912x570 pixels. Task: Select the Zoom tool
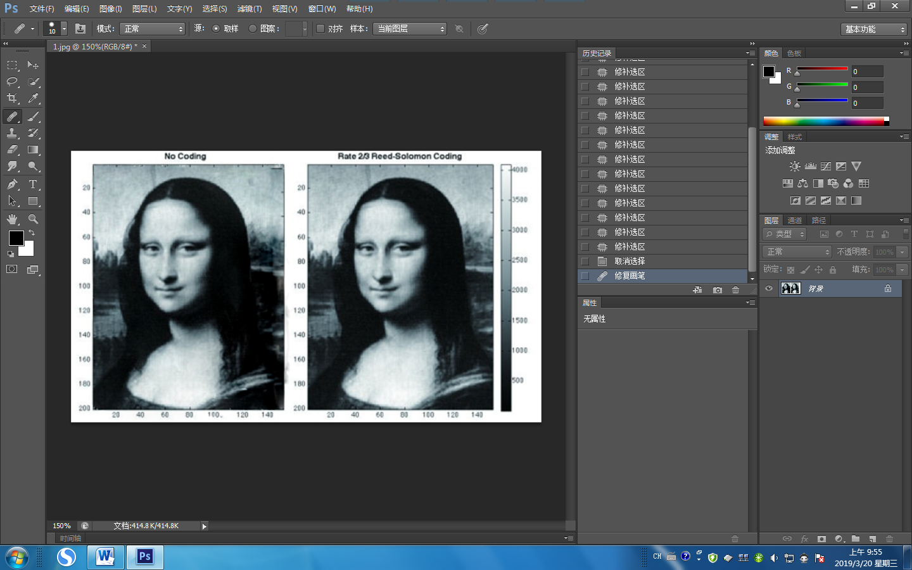pos(33,219)
